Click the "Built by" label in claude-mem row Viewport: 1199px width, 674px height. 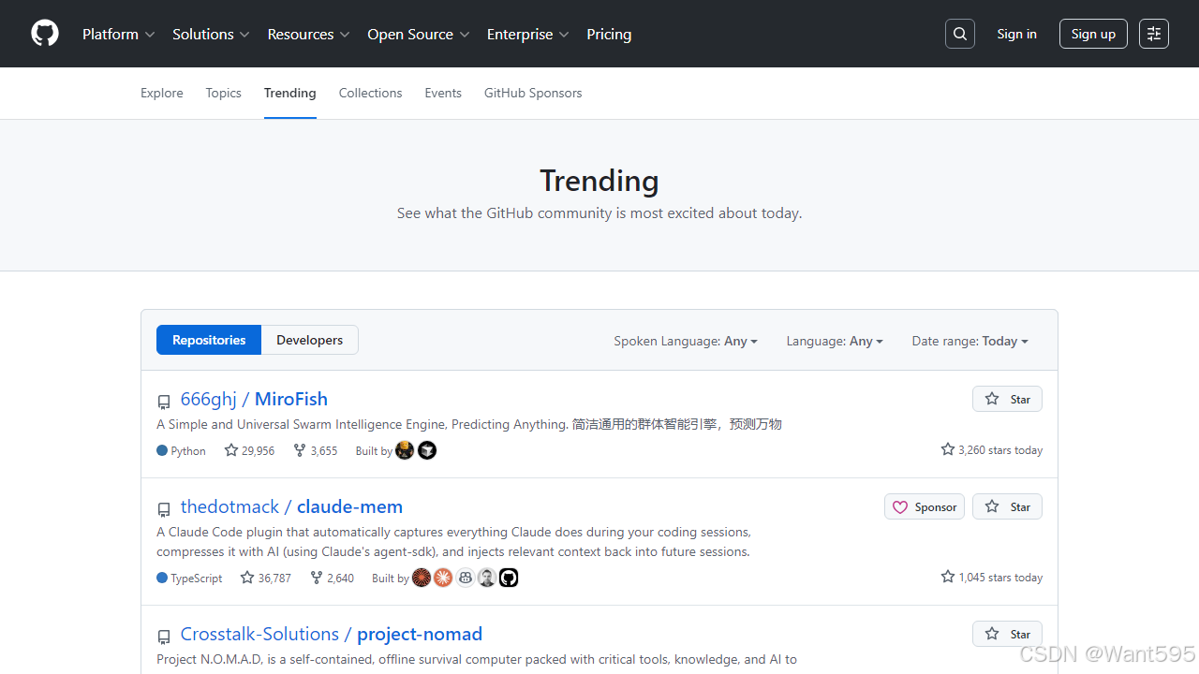click(x=391, y=579)
